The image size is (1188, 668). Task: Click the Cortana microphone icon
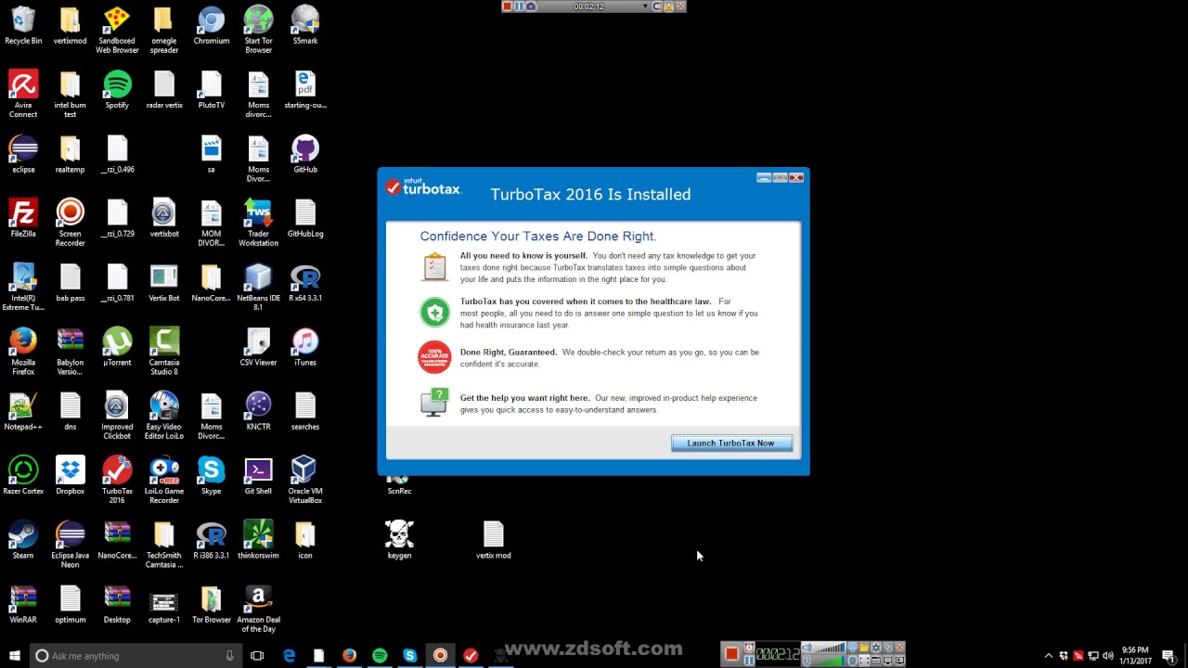[x=229, y=656]
